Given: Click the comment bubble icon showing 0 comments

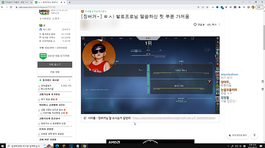Looking at the screenshot, I should click(195, 24).
